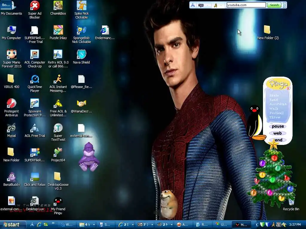Click the AOL triangle icon in search toolbar
306x229 pixels.
click(193, 5)
